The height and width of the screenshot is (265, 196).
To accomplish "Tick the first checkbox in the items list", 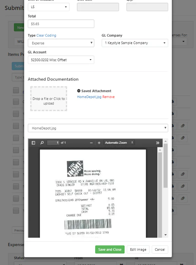I will [x=16, y=90].
